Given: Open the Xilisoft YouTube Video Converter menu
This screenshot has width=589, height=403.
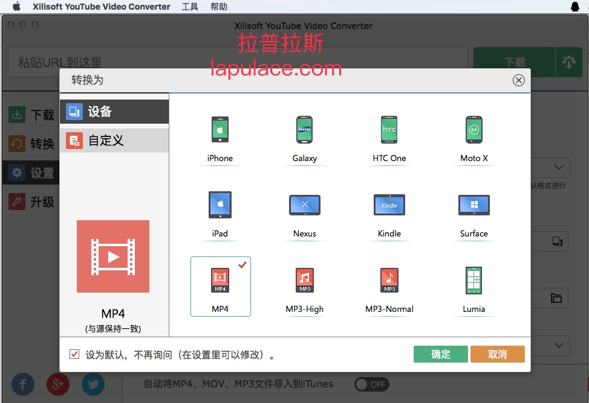Looking at the screenshot, I should [102, 7].
